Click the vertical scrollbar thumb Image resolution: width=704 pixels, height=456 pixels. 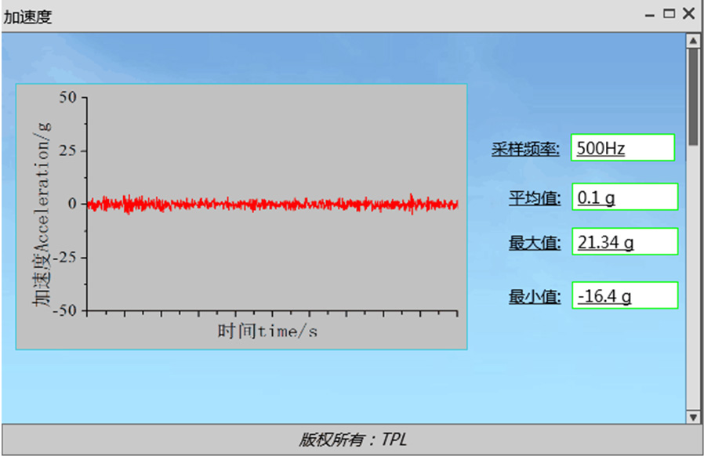pos(693,96)
